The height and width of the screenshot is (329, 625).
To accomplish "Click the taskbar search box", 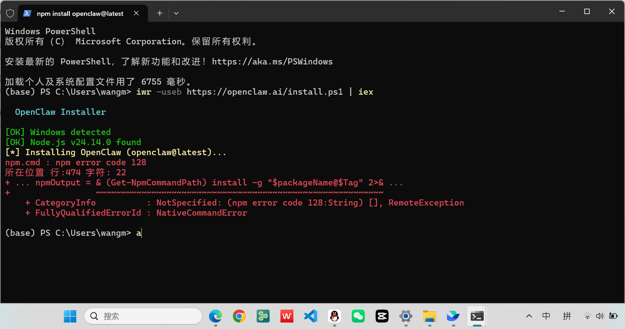I will [143, 316].
